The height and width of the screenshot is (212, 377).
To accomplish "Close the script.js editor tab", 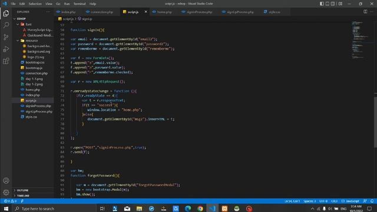I will tap(145, 12).
